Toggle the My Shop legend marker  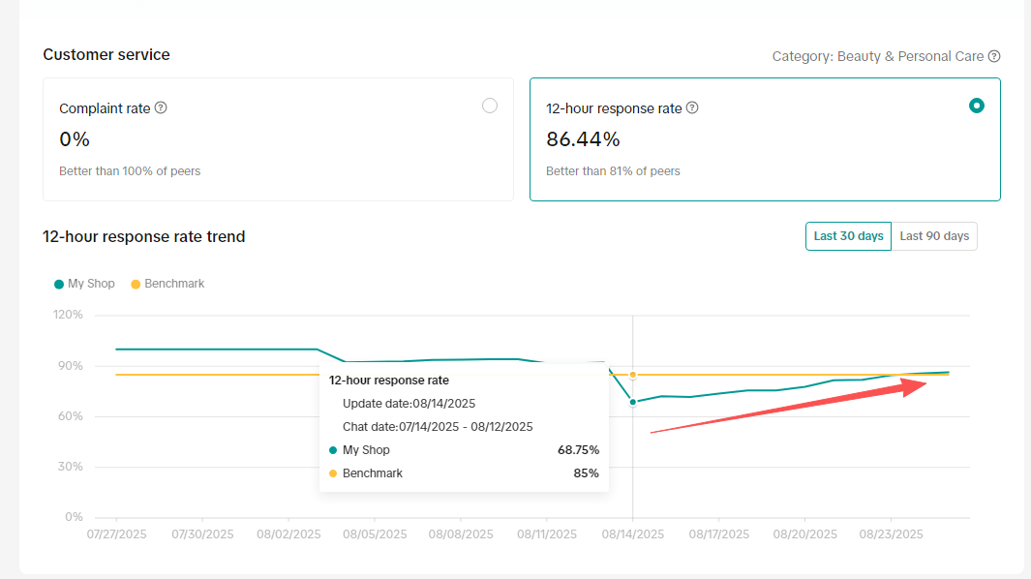(x=59, y=284)
